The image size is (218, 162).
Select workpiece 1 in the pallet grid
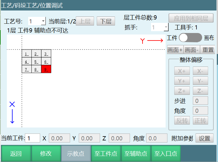point(27,54)
